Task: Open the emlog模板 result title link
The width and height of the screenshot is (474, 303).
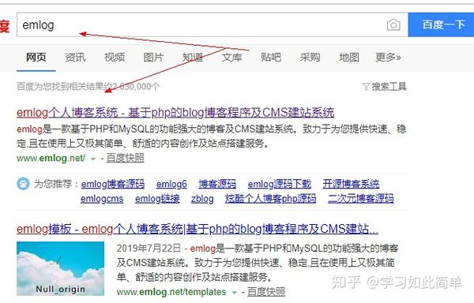Action: (x=197, y=229)
